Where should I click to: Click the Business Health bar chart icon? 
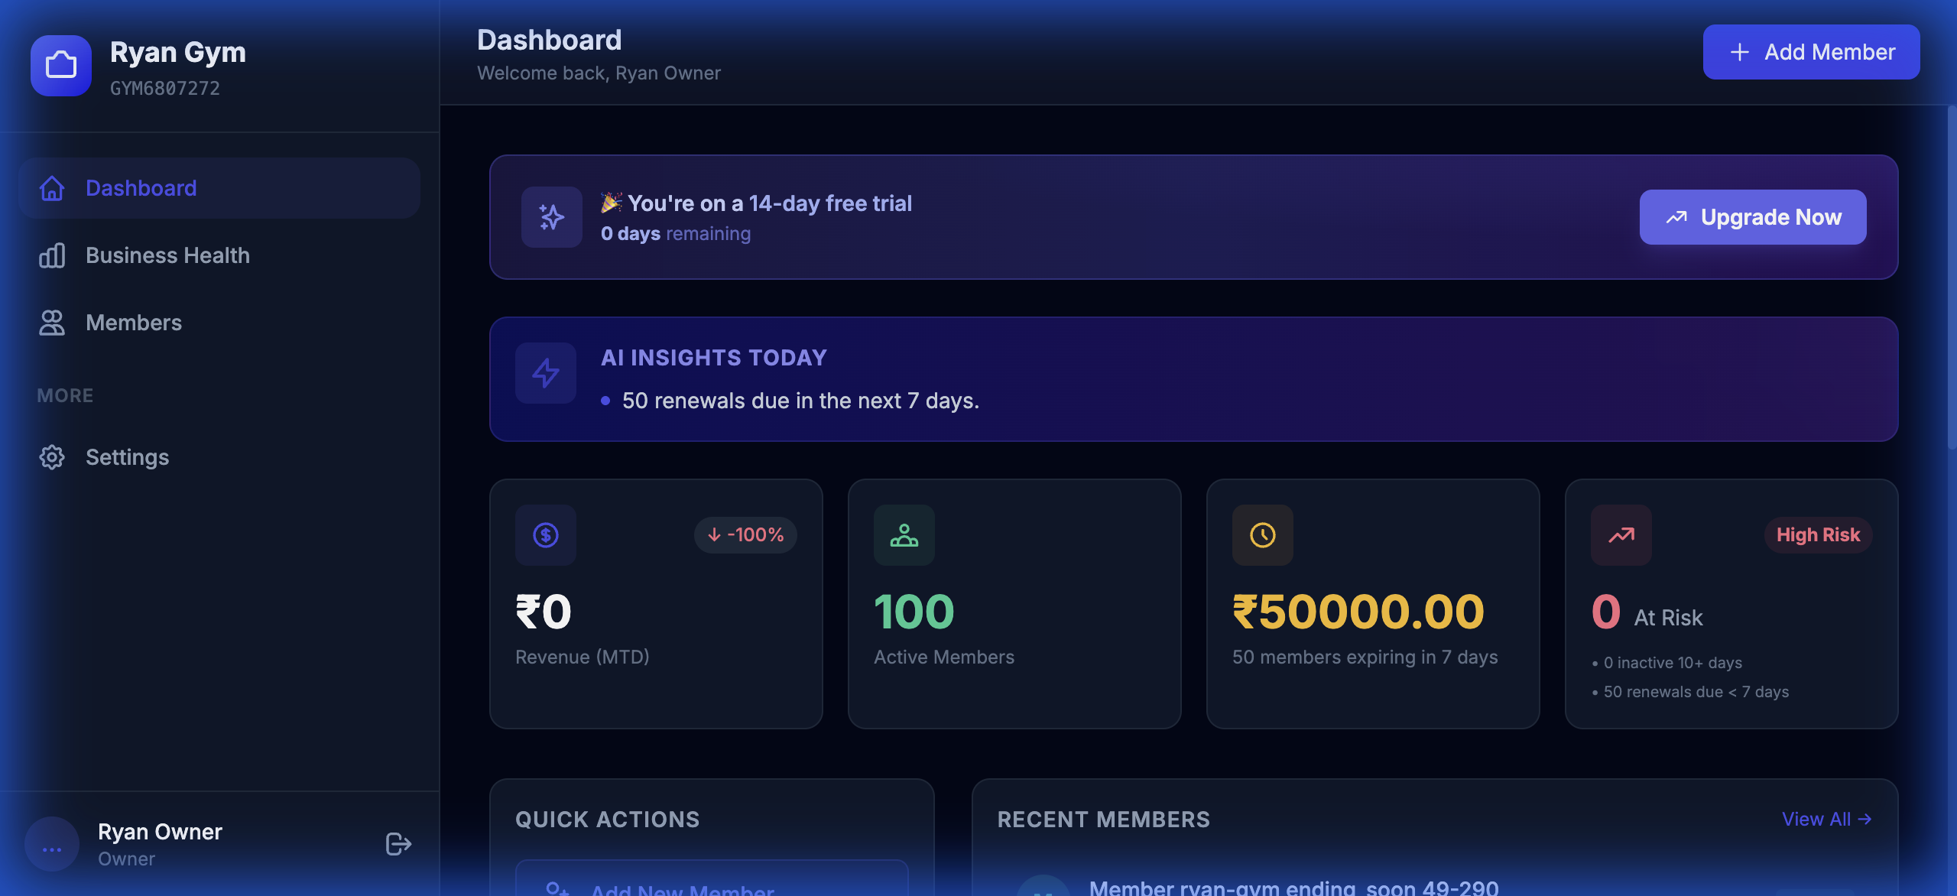click(50, 255)
